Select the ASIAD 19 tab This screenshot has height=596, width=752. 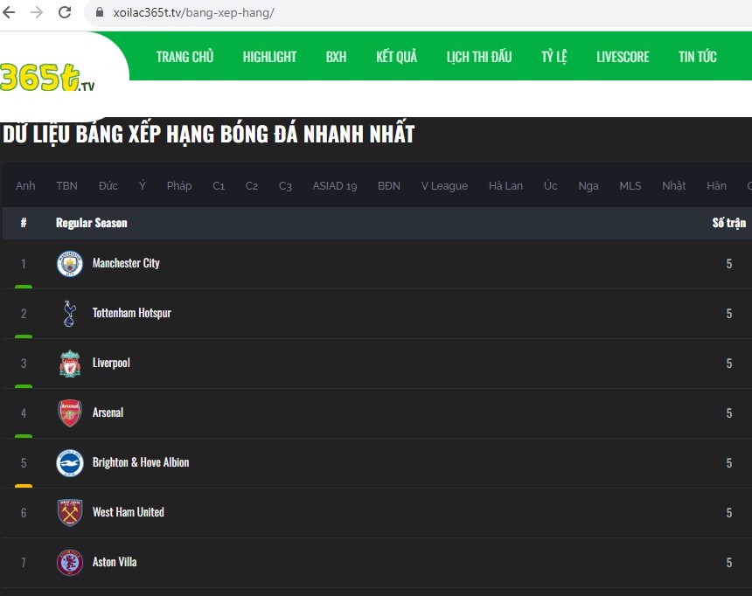click(335, 185)
